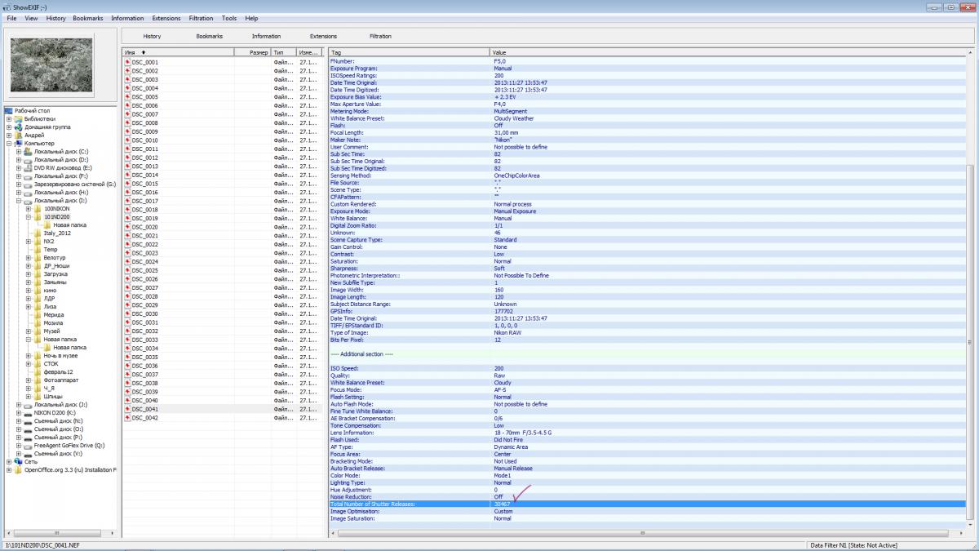This screenshot has width=979, height=551.
Task: Click the History toolbar button
Action: (x=152, y=36)
